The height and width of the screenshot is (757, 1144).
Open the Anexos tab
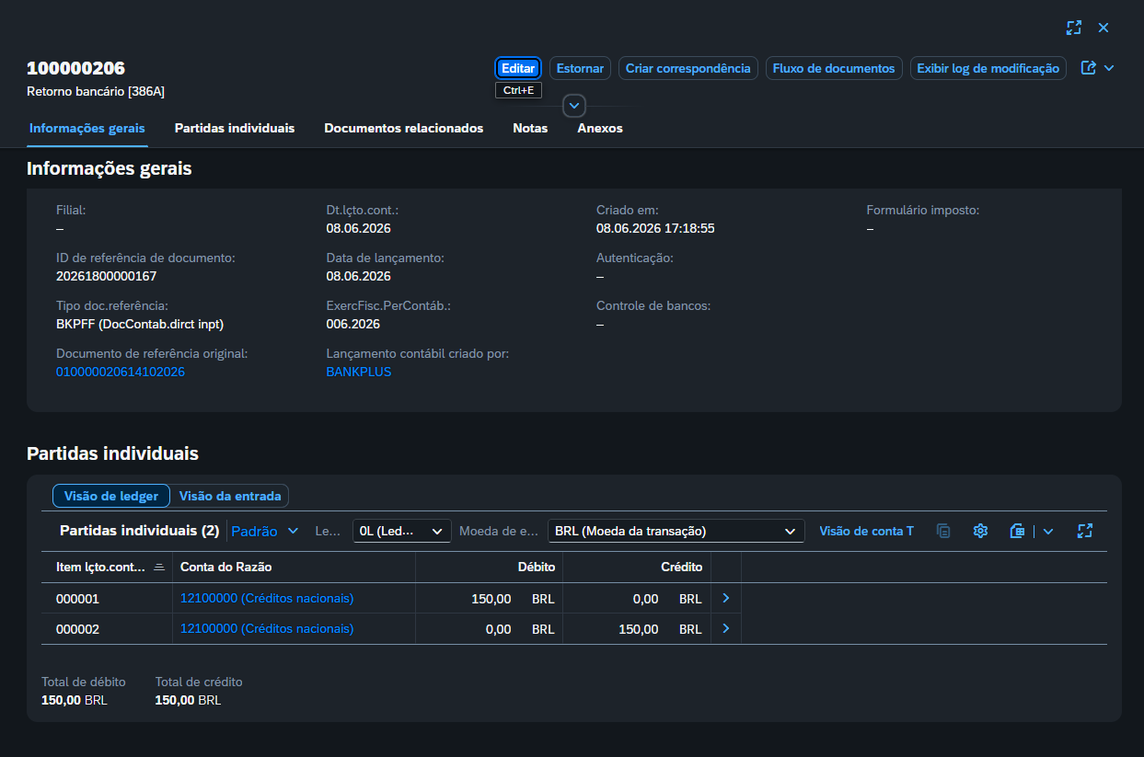[x=600, y=129]
